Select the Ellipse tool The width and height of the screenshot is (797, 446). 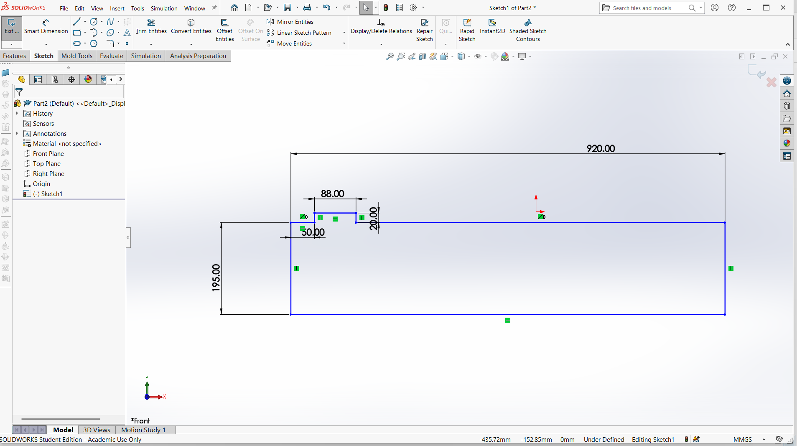tap(110, 33)
